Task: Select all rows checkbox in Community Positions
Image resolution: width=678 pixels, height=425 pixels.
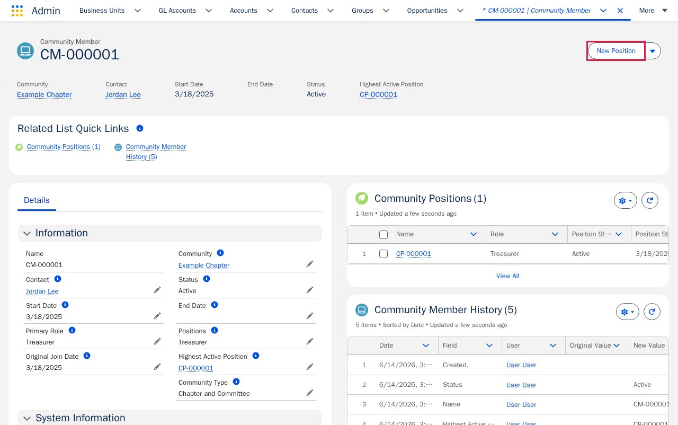Action: pos(383,235)
